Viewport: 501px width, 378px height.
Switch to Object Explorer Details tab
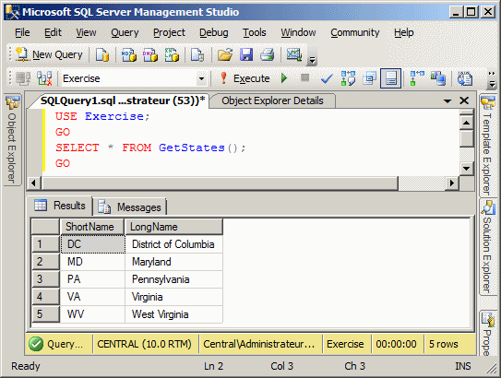[272, 100]
